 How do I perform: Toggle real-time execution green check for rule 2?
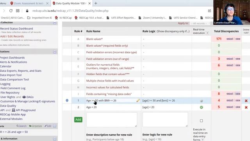click(x=202, y=107)
